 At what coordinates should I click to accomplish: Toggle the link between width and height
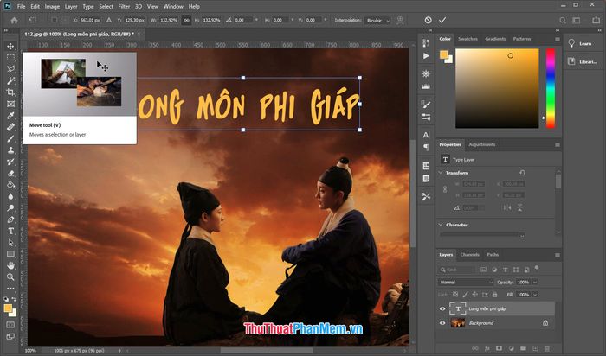(187, 20)
